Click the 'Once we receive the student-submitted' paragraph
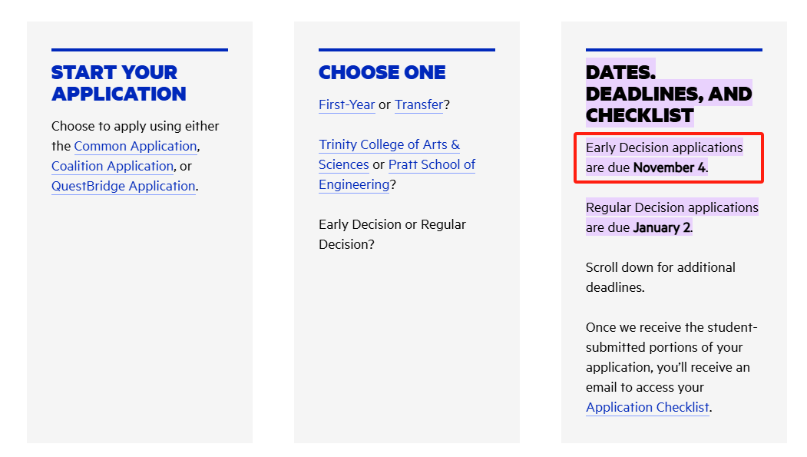 pyautogui.click(x=671, y=367)
